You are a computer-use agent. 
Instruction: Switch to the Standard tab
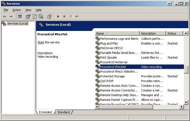point(63,112)
